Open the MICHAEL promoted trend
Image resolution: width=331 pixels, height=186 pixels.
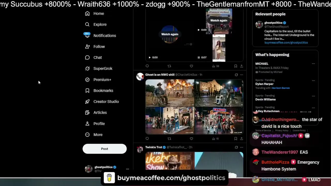pyautogui.click(x=262, y=64)
